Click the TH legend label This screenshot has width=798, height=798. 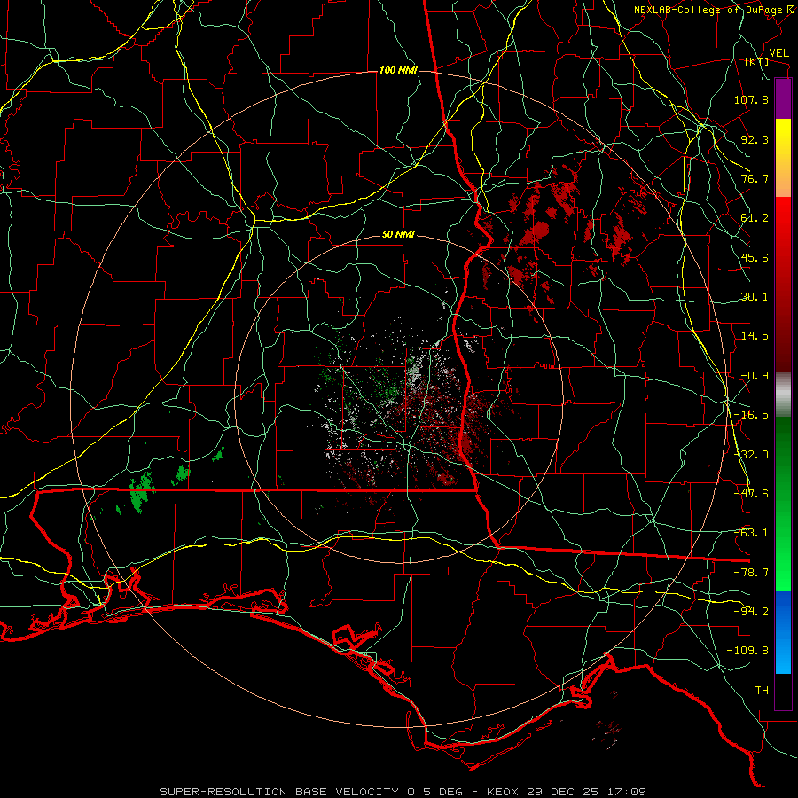point(762,691)
